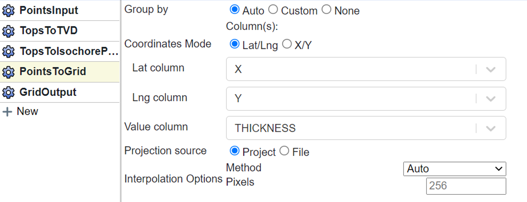Select Custom for Group by
The width and height of the screenshot is (527, 202).
273,10
